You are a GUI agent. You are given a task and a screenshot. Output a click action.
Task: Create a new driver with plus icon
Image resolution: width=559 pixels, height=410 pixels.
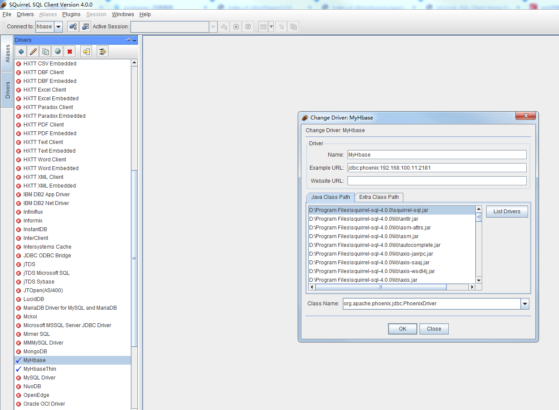click(x=21, y=51)
